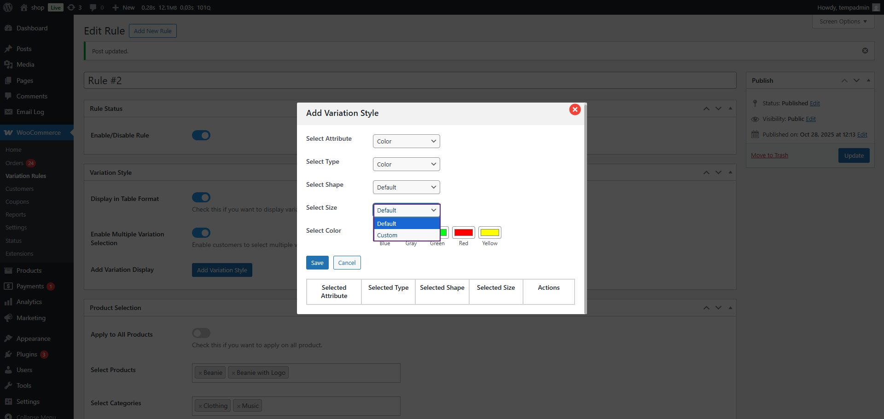Image resolution: width=884 pixels, height=419 pixels.
Task: Open the comments bubble icon in admin bar
Action: (93, 7)
